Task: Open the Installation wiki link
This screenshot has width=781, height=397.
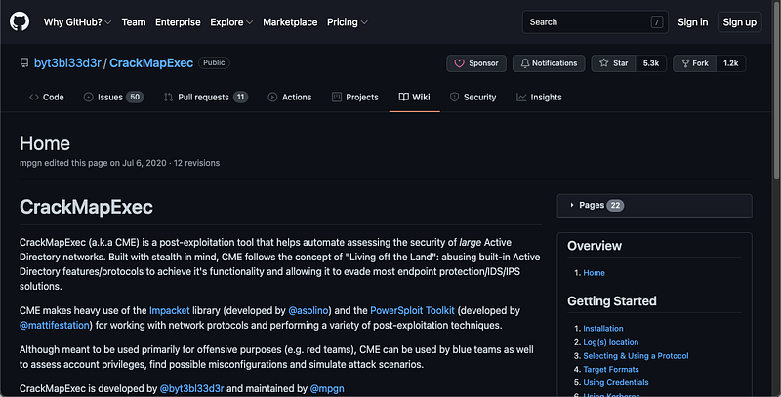Action: coord(603,329)
